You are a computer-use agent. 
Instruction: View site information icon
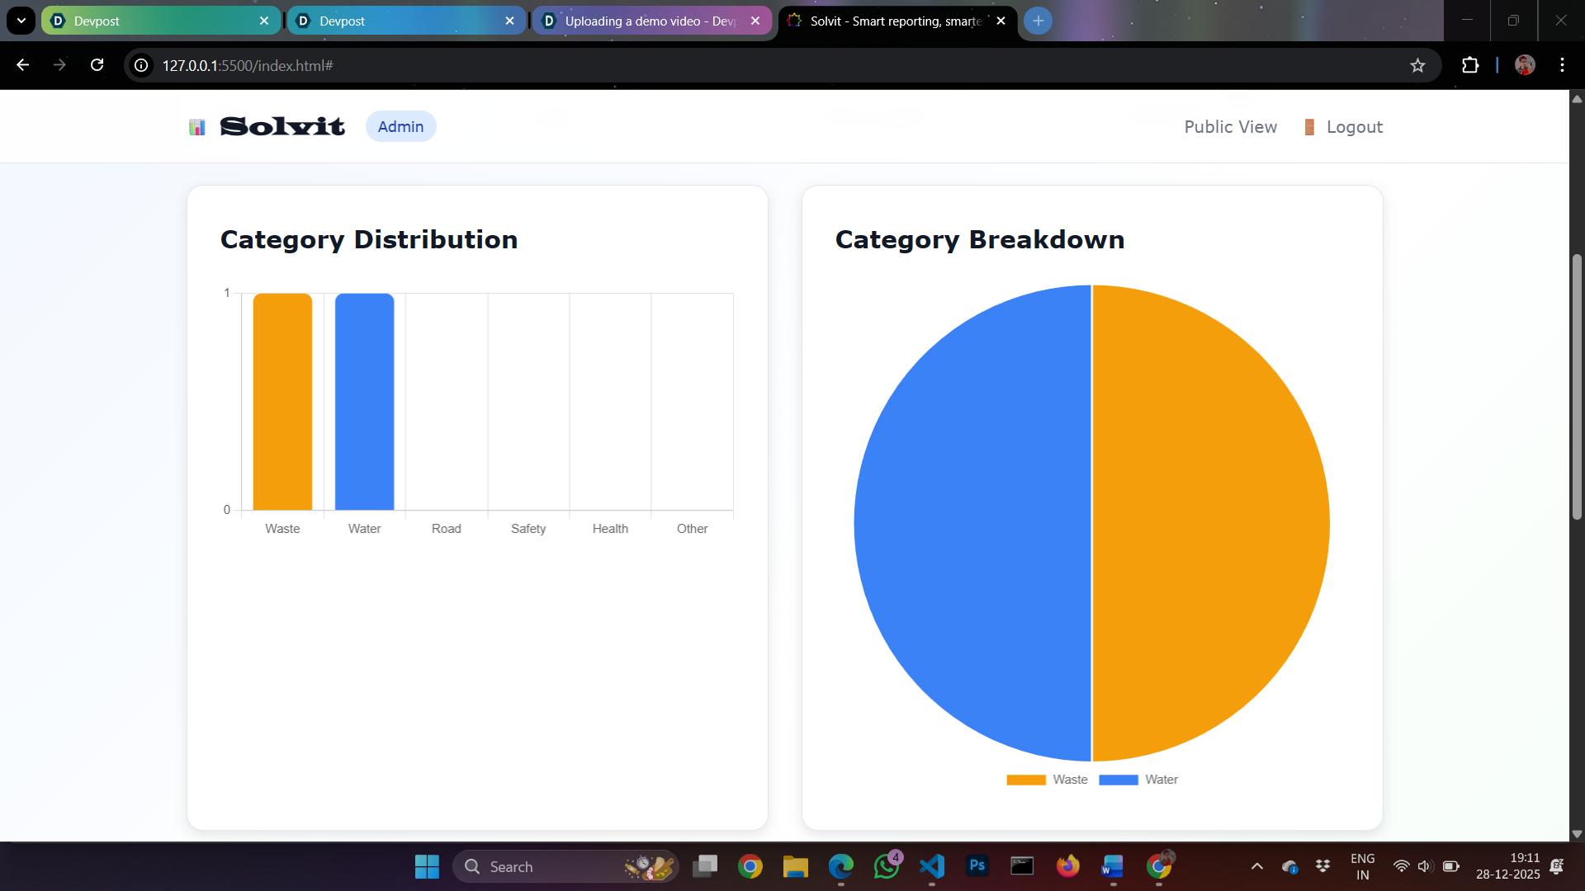click(142, 65)
